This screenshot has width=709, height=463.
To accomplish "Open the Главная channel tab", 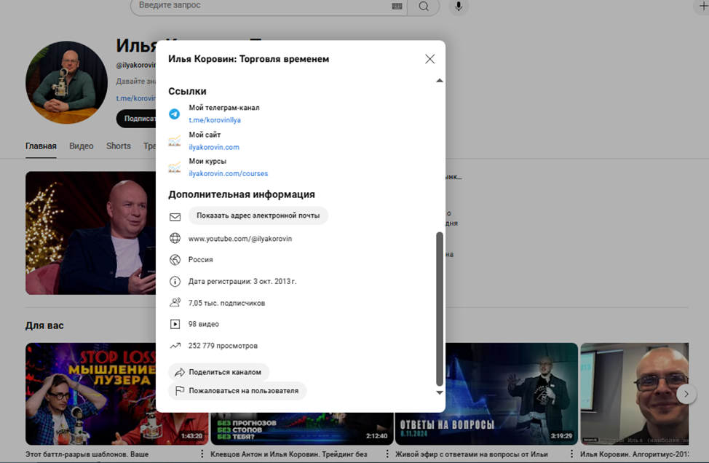I will [41, 146].
